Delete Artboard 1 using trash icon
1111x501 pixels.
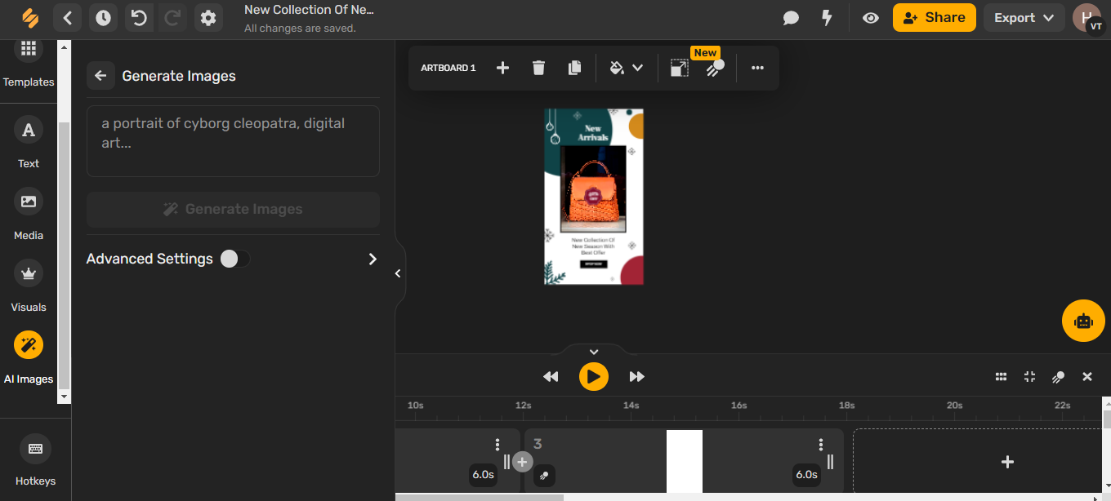point(538,68)
